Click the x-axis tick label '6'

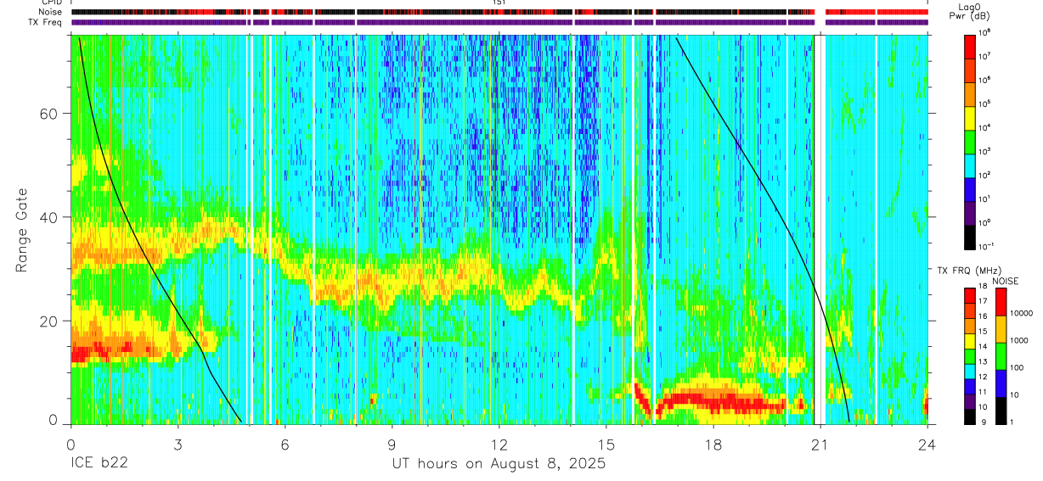click(285, 444)
